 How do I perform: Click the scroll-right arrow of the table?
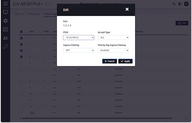point(187,118)
